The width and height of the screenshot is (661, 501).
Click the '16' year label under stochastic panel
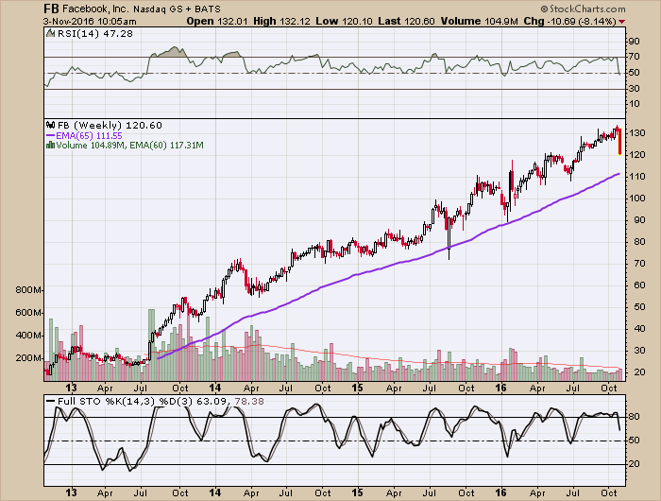[500, 492]
